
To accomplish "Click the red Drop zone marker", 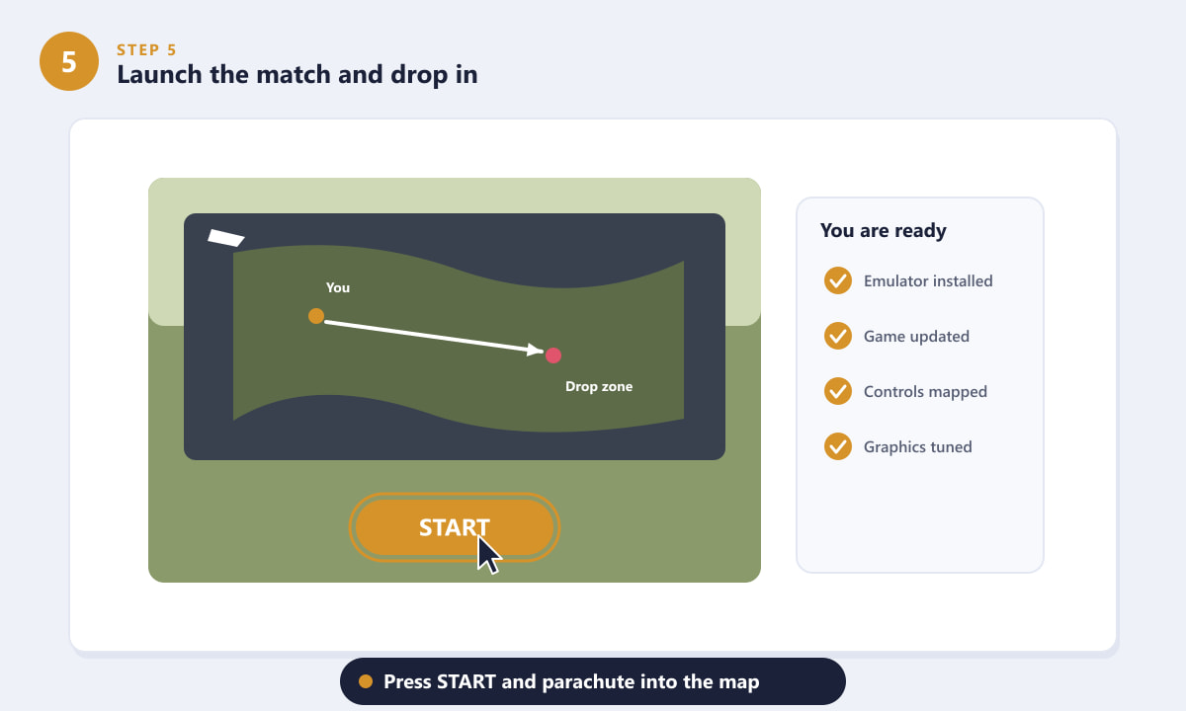I will pyautogui.click(x=553, y=355).
